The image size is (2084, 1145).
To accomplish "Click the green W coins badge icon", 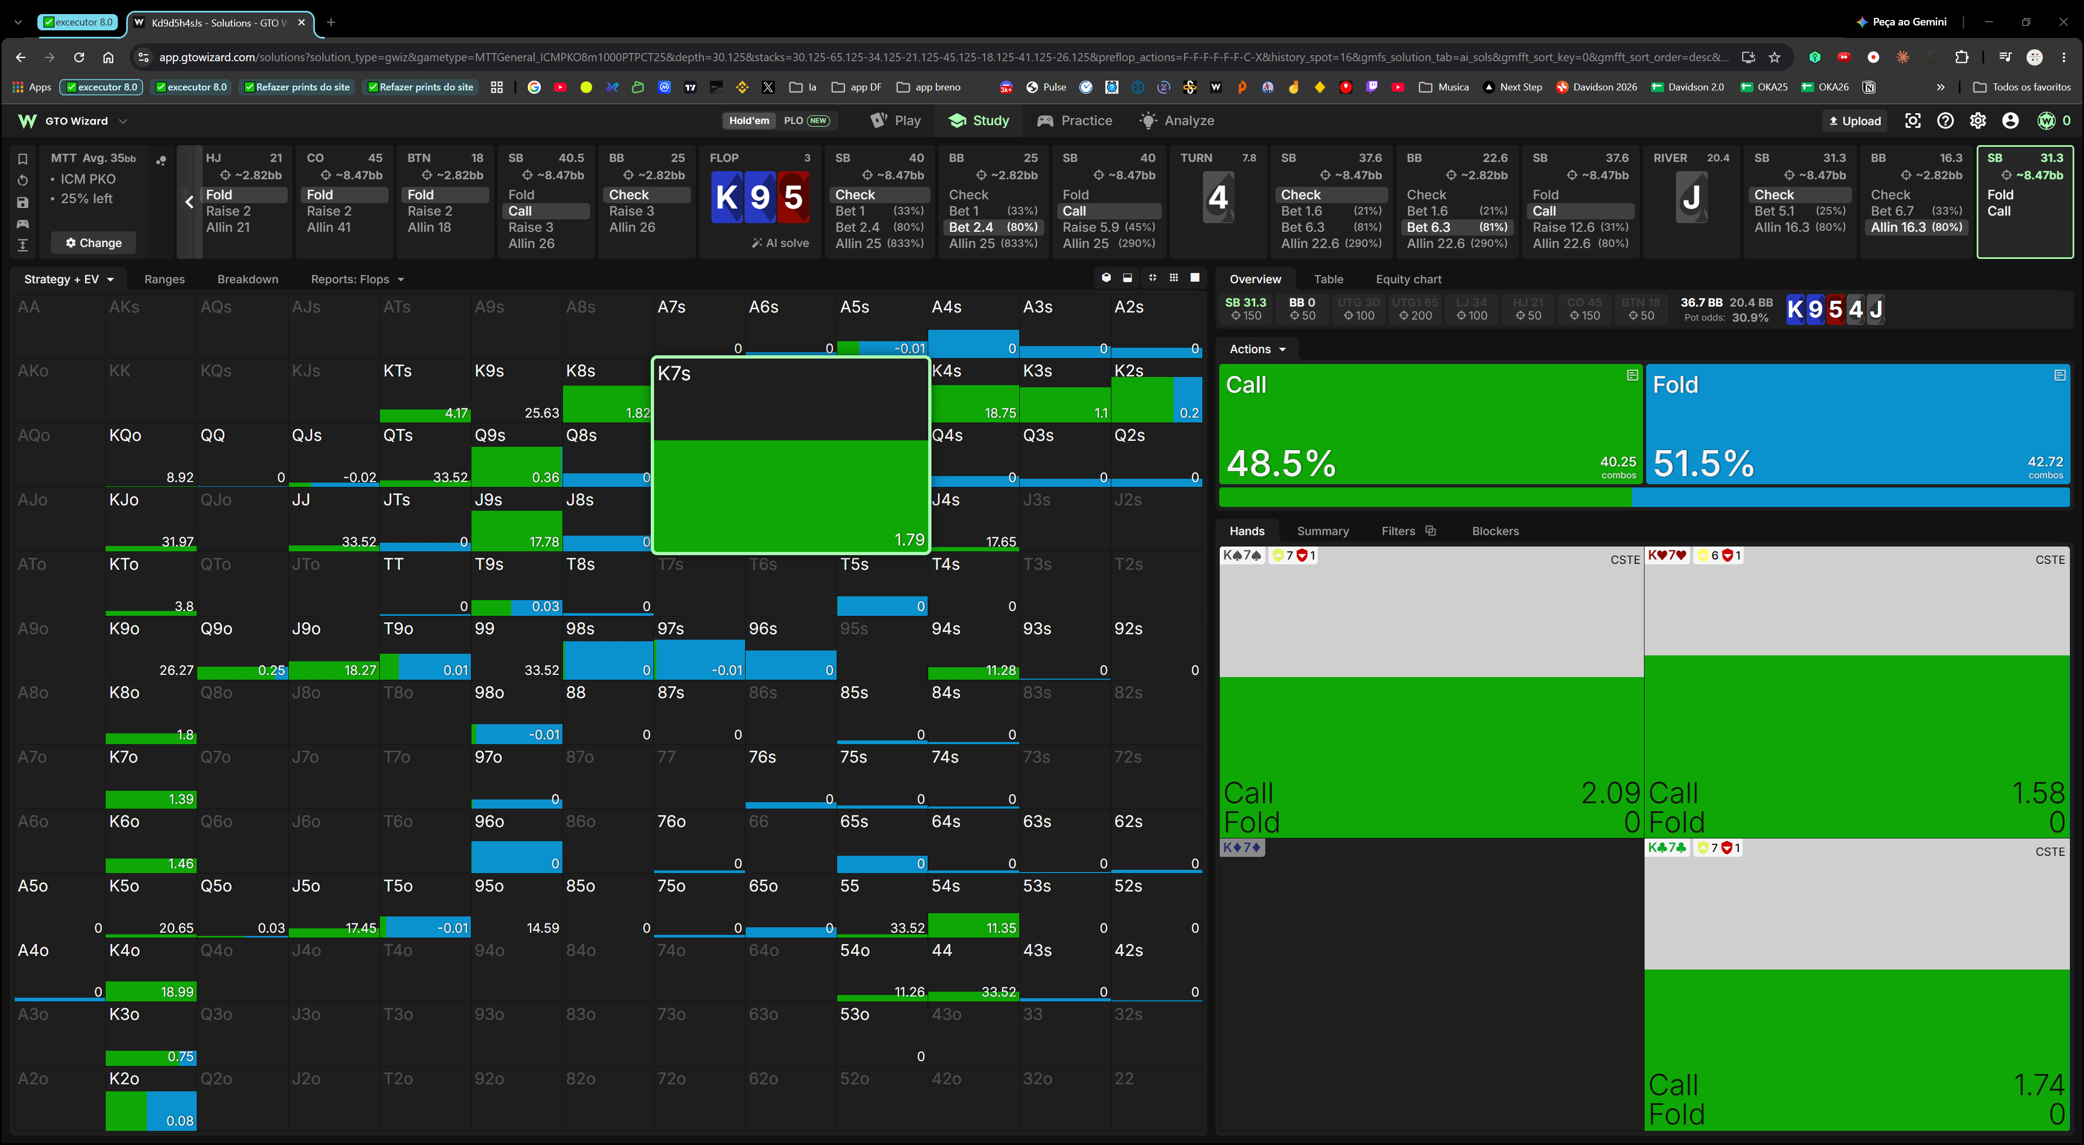I will pyautogui.click(x=2046, y=120).
